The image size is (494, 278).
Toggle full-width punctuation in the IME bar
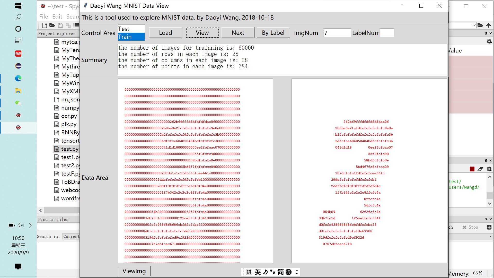coord(273,272)
